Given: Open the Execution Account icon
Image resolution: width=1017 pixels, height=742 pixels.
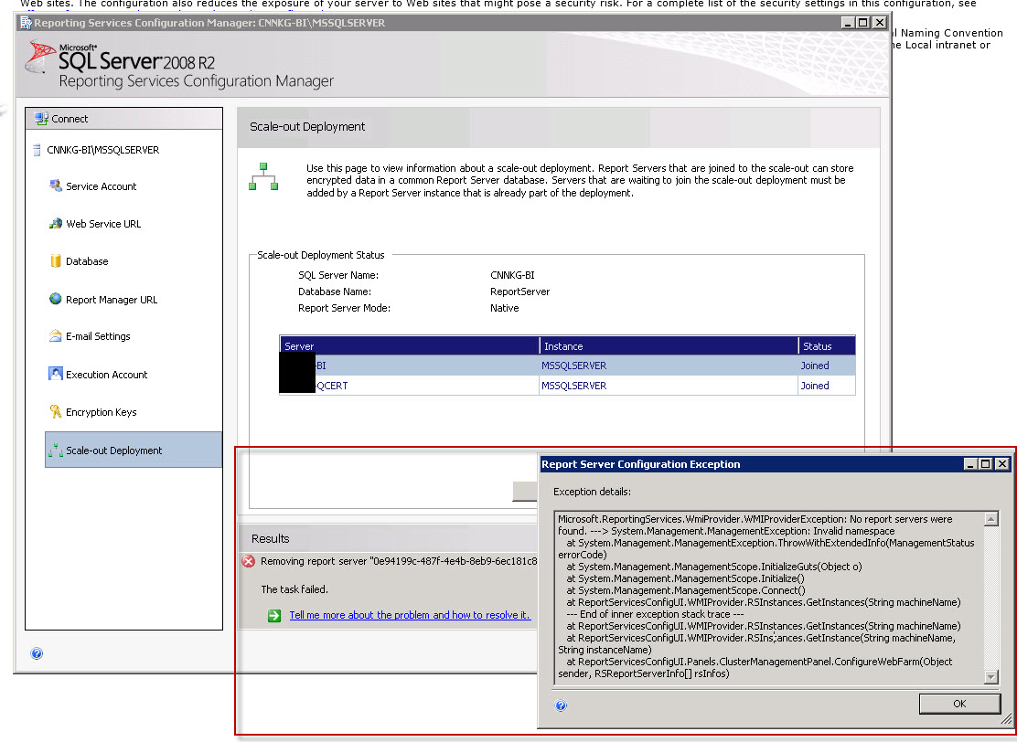Looking at the screenshot, I should [56, 374].
